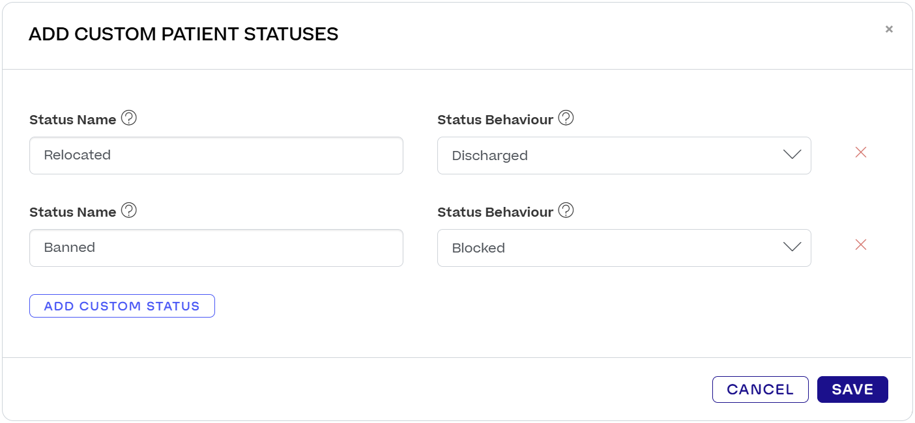This screenshot has width=915, height=423.
Task: Click the help icon next to second Status Name
Action: [128, 211]
